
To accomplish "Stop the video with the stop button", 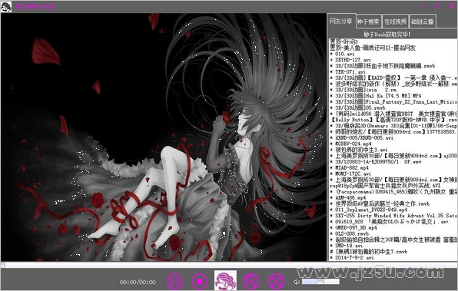I will click(x=200, y=281).
